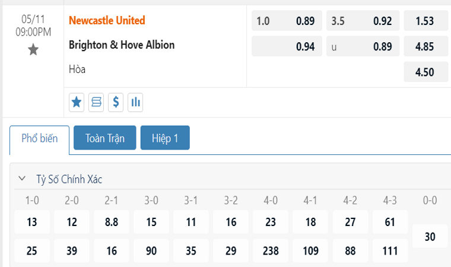This screenshot has height=267, width=451.
Task: Open the Hiệp 1 tab
Action: coord(165,138)
